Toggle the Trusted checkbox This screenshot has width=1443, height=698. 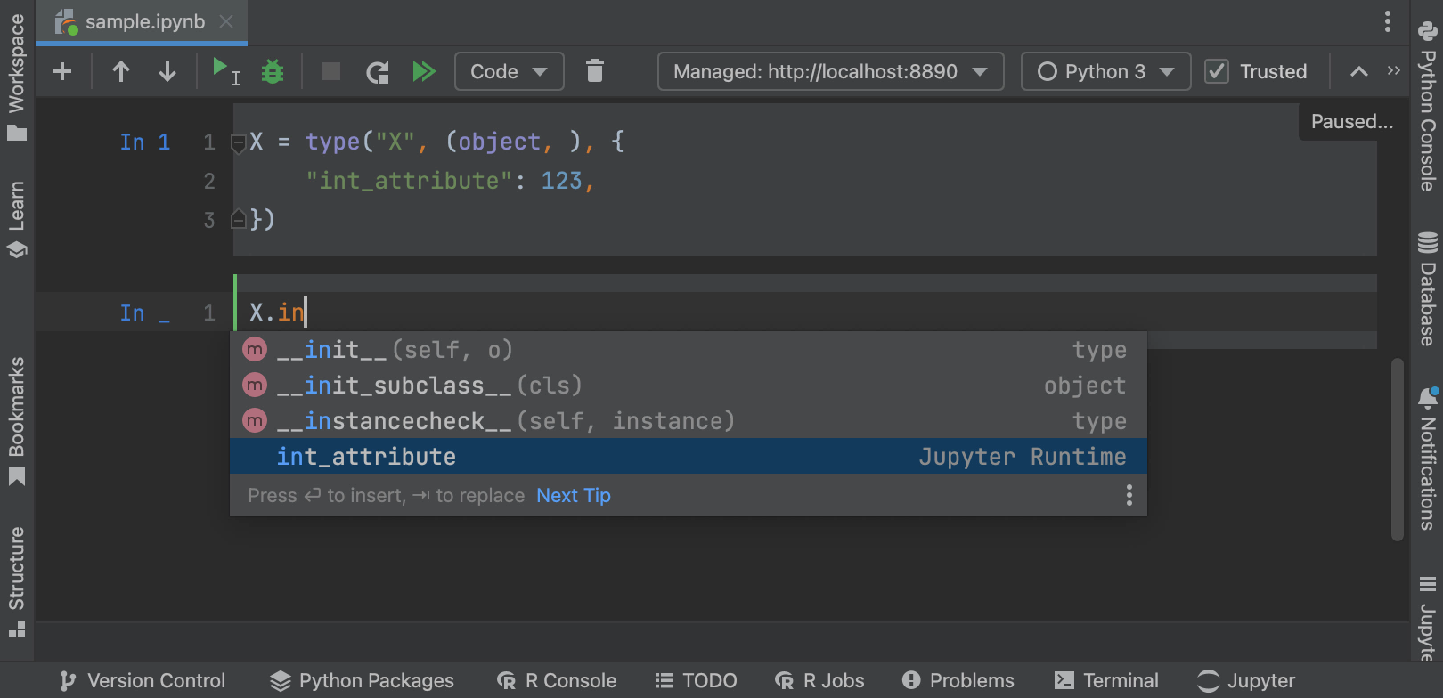point(1217,71)
